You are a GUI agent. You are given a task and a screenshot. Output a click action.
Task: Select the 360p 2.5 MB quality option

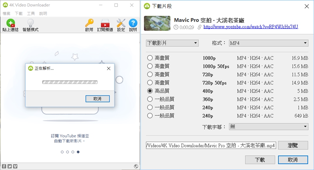150,99
